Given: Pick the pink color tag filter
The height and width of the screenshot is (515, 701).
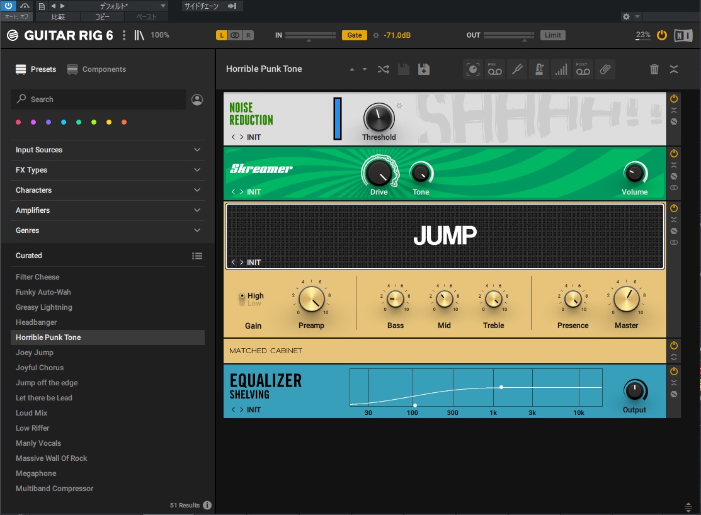Looking at the screenshot, I should coord(18,122).
